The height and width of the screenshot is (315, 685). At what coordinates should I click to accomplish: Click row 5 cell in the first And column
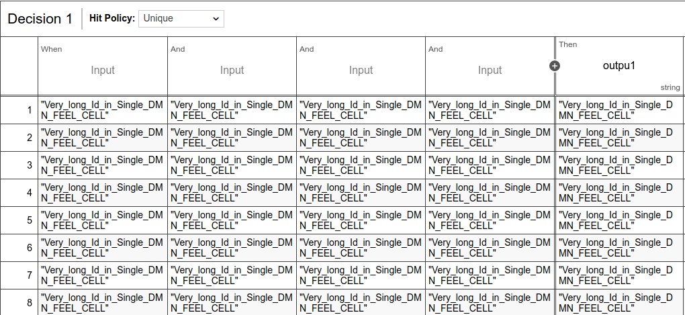[232, 220]
